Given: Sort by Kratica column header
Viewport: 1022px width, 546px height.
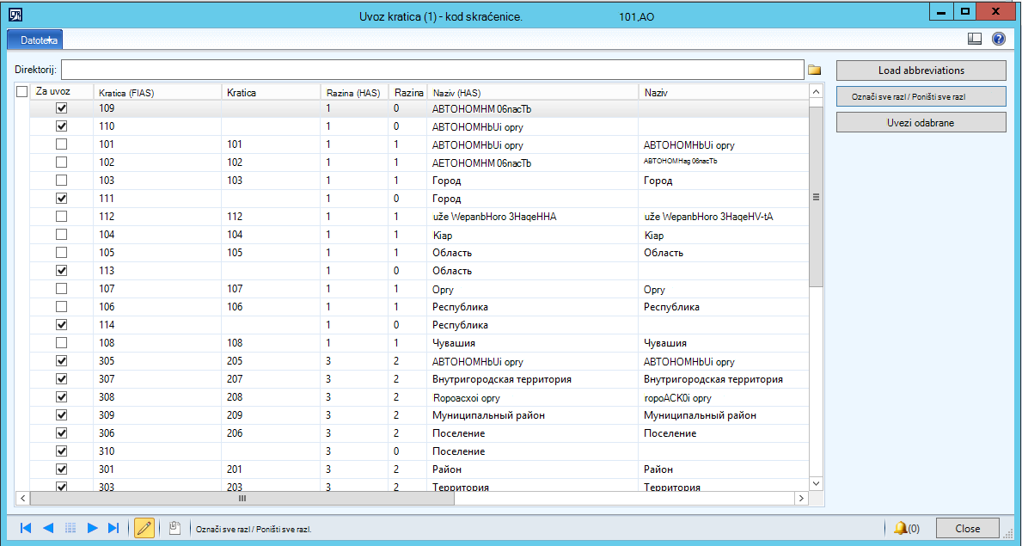Looking at the screenshot, I should pyautogui.click(x=271, y=92).
